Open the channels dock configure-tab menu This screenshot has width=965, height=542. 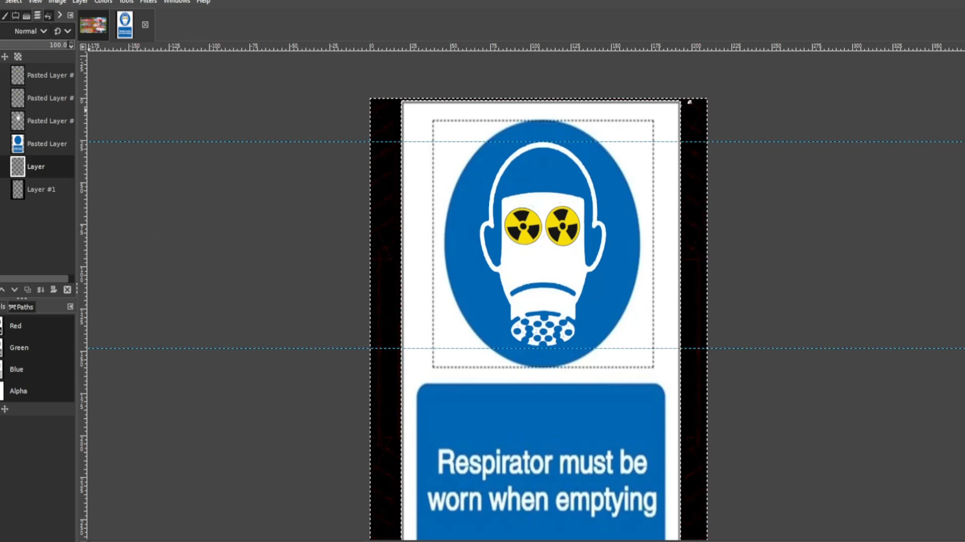(x=70, y=307)
